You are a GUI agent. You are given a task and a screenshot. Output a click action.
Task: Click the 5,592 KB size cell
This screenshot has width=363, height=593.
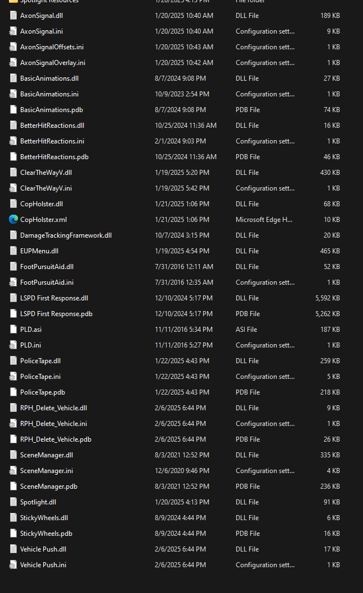[328, 298]
